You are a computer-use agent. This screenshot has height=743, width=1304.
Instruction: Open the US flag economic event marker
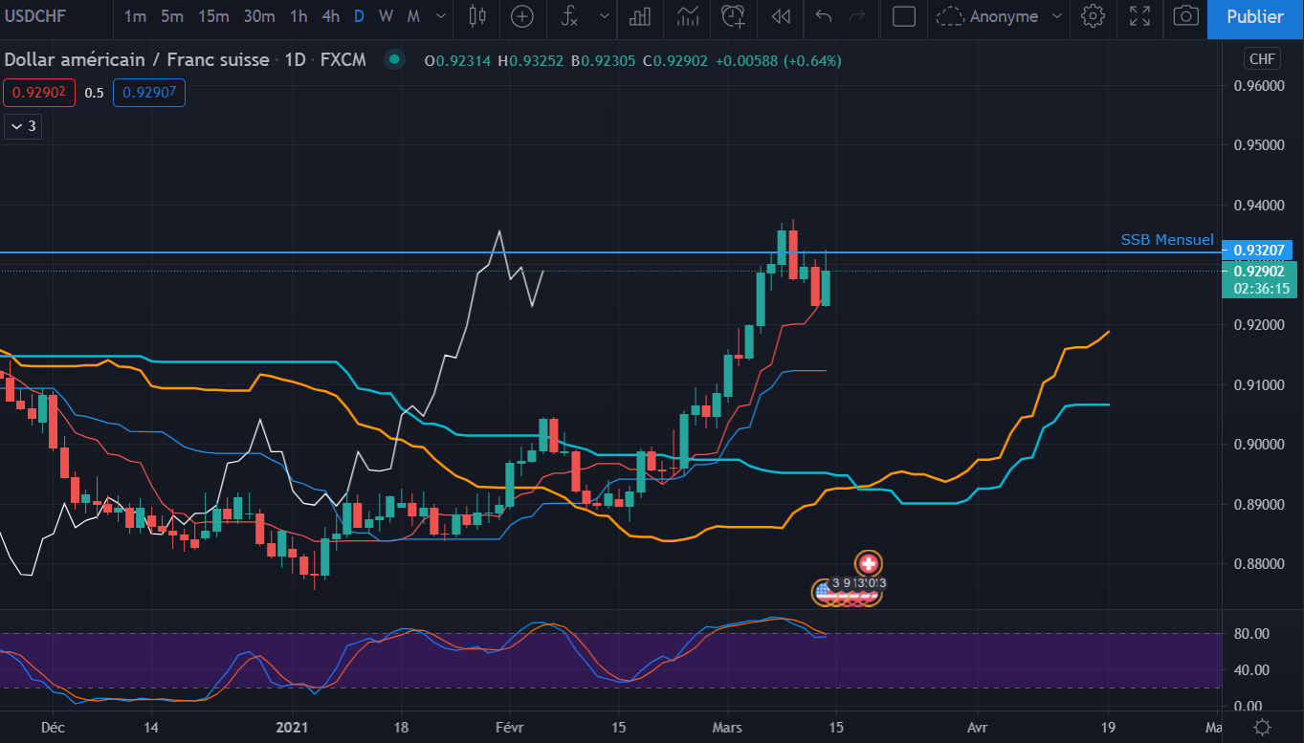(x=824, y=592)
